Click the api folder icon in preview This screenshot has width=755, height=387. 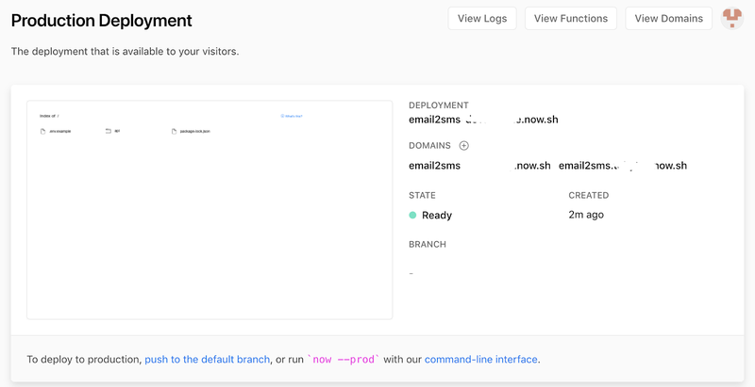click(x=109, y=131)
